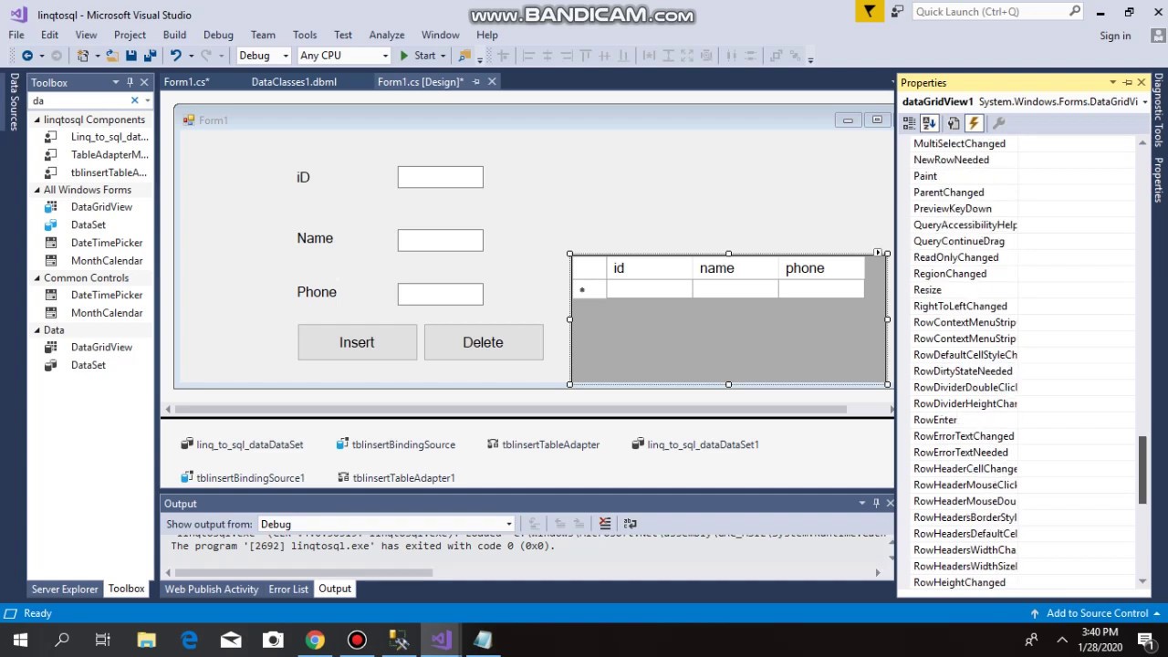Click Clear All in Output toolbar
Viewport: 1168px width, 657px height.
coord(604,524)
